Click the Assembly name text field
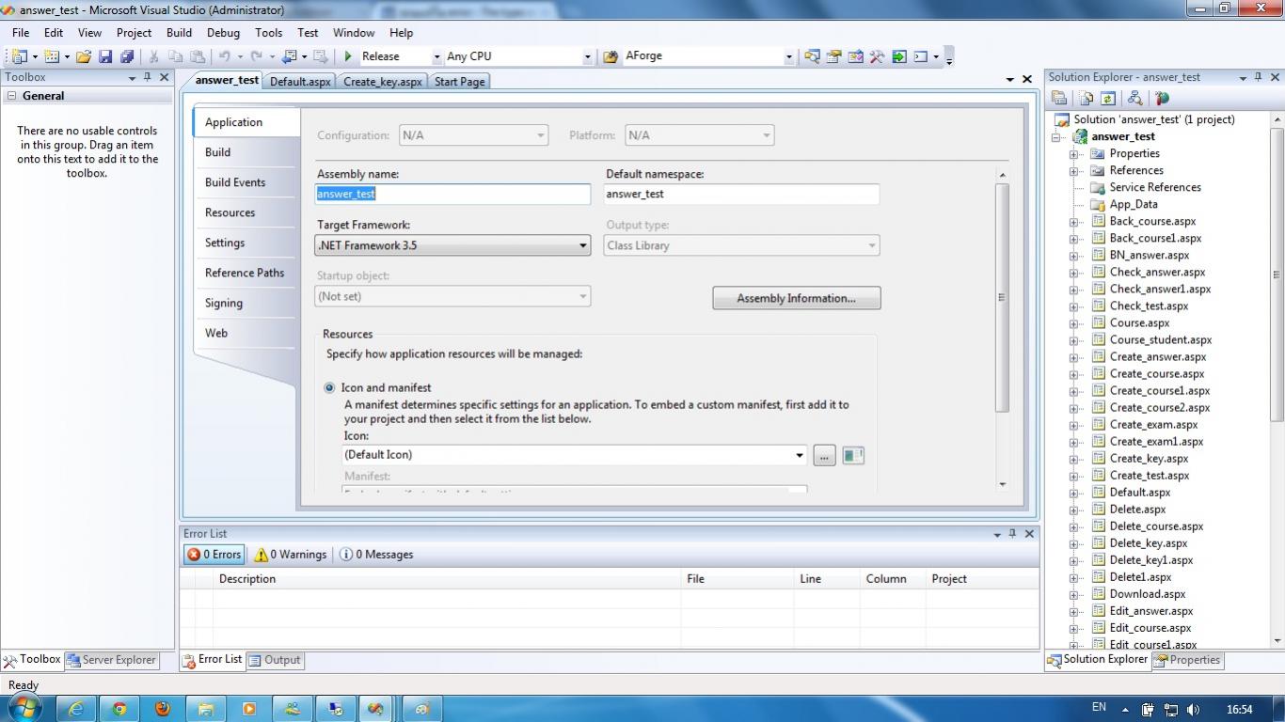 pyautogui.click(x=452, y=194)
